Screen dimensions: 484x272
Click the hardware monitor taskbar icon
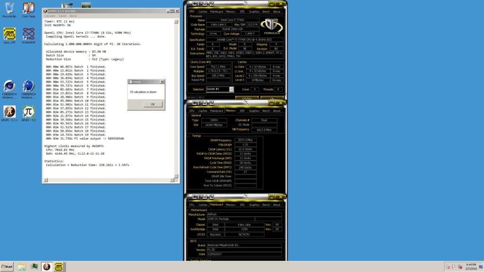tap(34, 267)
